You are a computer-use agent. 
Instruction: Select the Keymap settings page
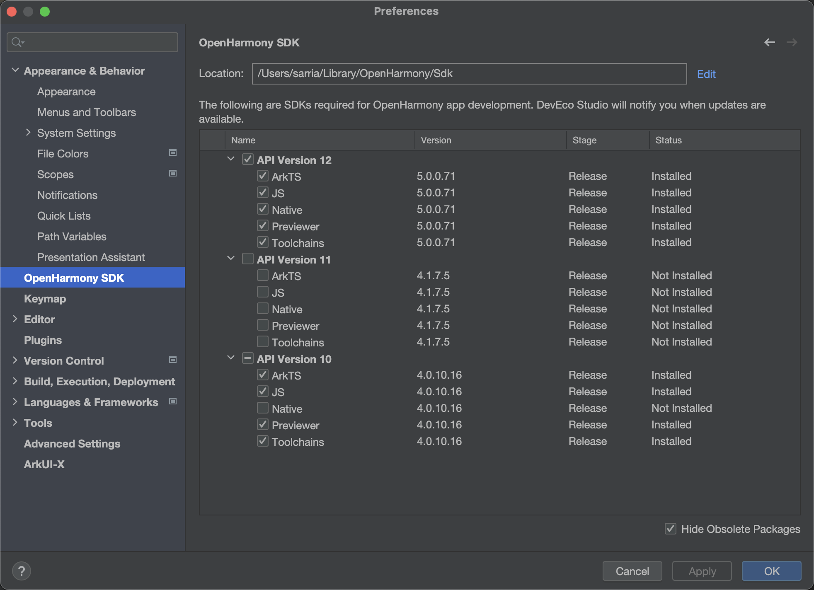coord(45,299)
